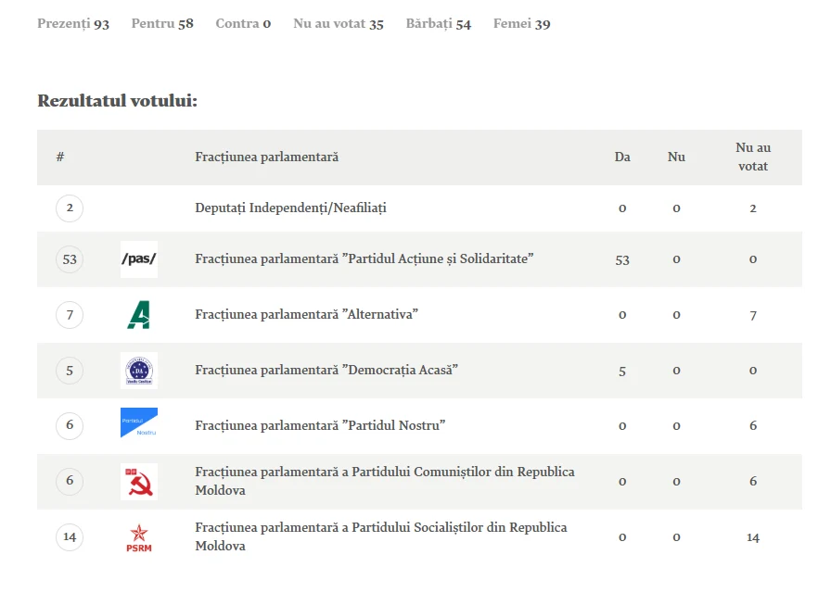Click the green Alternativa "A" logo
The width and height of the screenshot is (831, 605).
click(x=139, y=315)
